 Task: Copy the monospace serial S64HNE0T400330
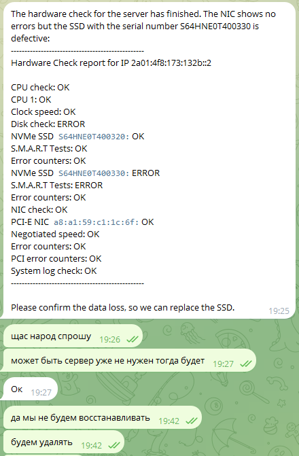tap(94, 173)
